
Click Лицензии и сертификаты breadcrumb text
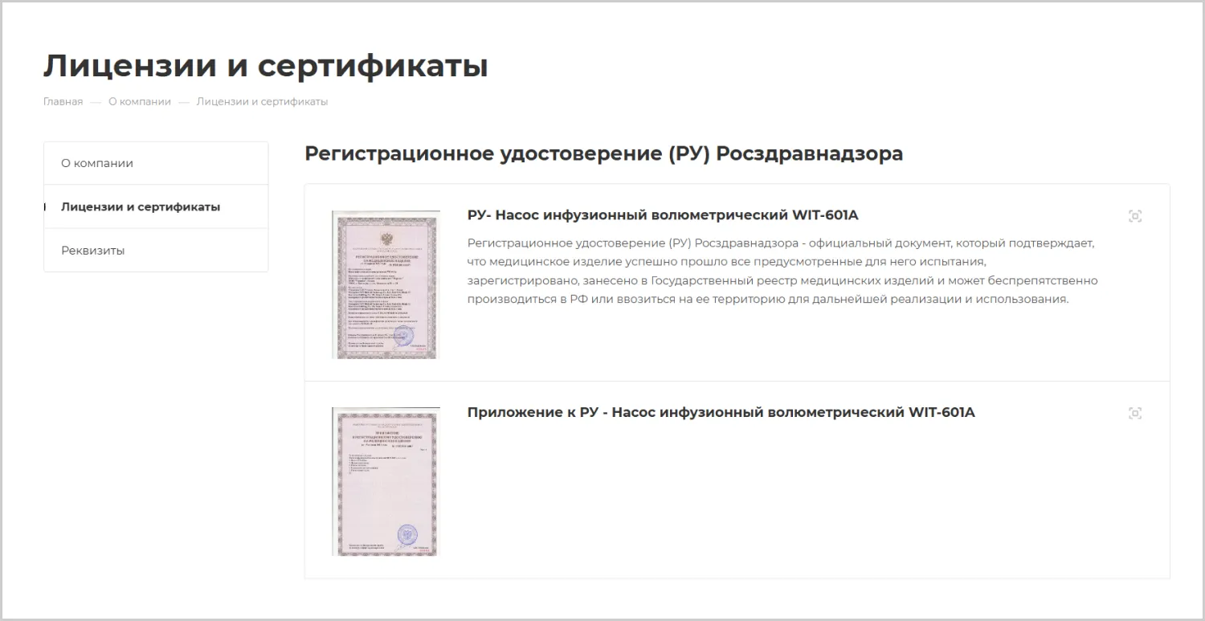coord(262,102)
